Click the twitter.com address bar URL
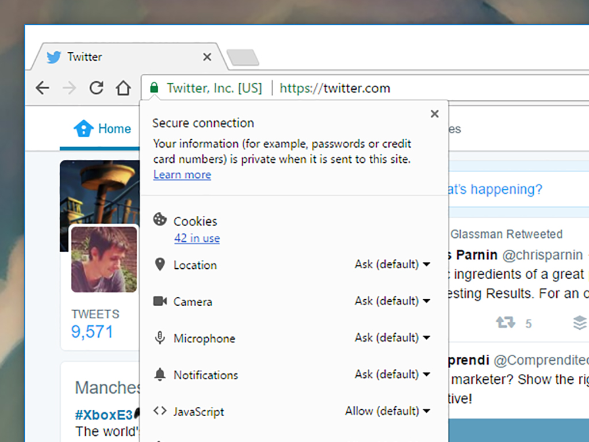 point(335,88)
